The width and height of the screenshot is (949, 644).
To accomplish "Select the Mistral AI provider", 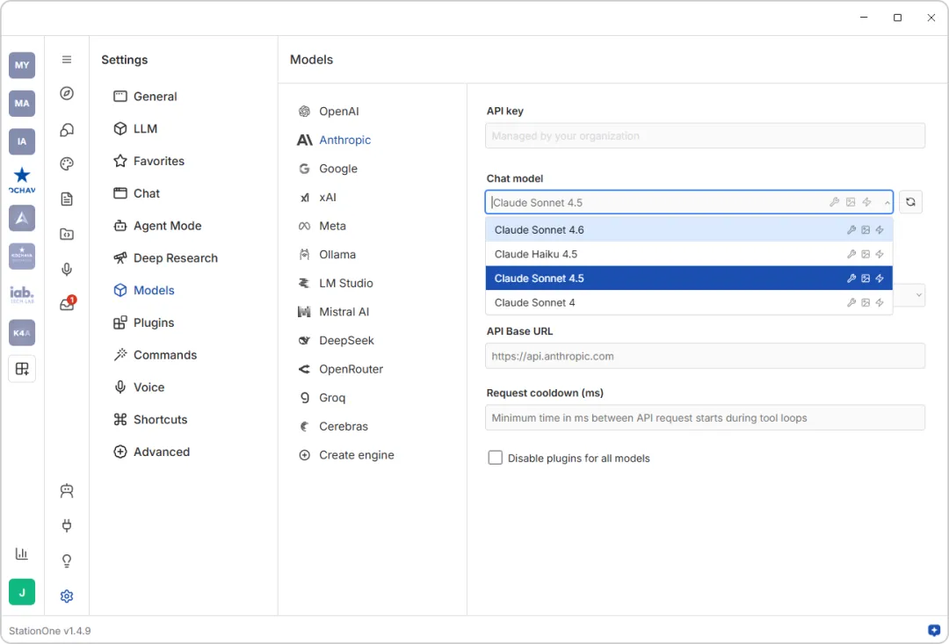I will point(334,312).
